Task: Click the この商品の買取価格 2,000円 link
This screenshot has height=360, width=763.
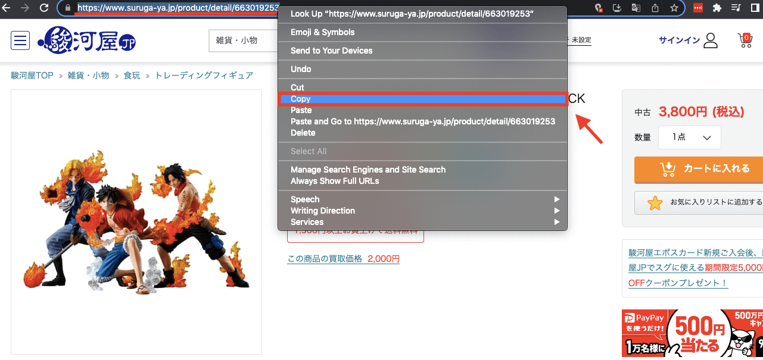Action: coord(343,259)
